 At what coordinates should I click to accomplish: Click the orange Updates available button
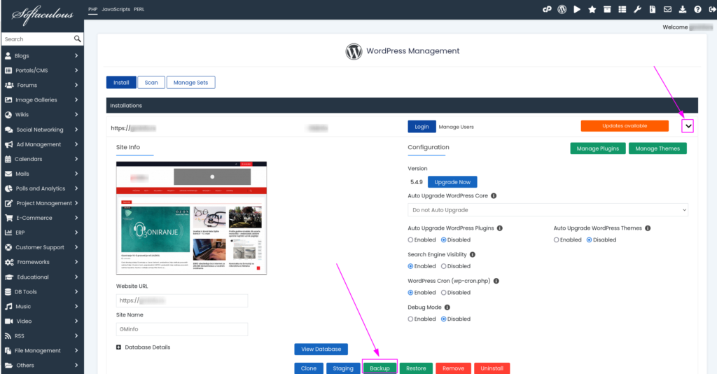click(625, 126)
